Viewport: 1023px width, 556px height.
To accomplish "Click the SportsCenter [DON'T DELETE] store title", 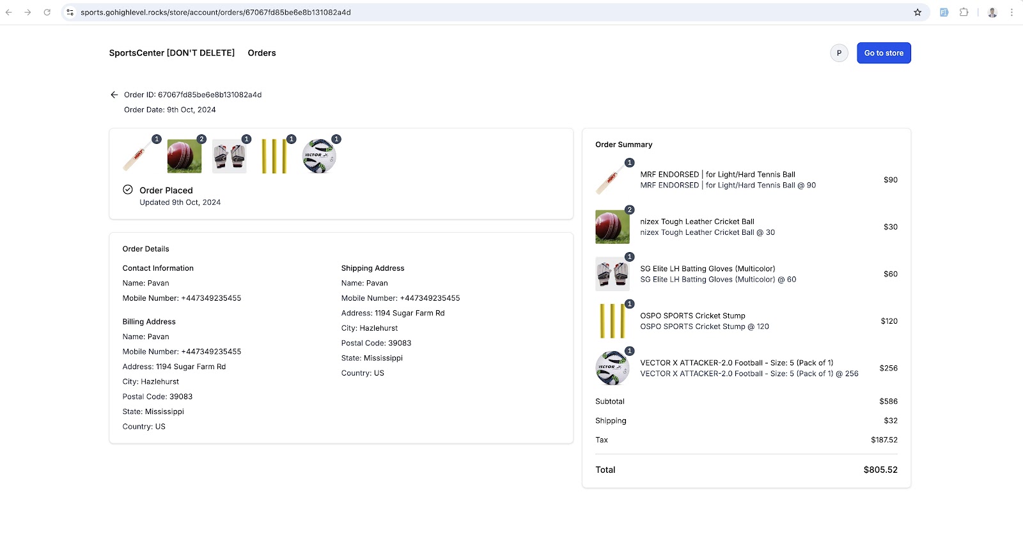I will tap(172, 53).
